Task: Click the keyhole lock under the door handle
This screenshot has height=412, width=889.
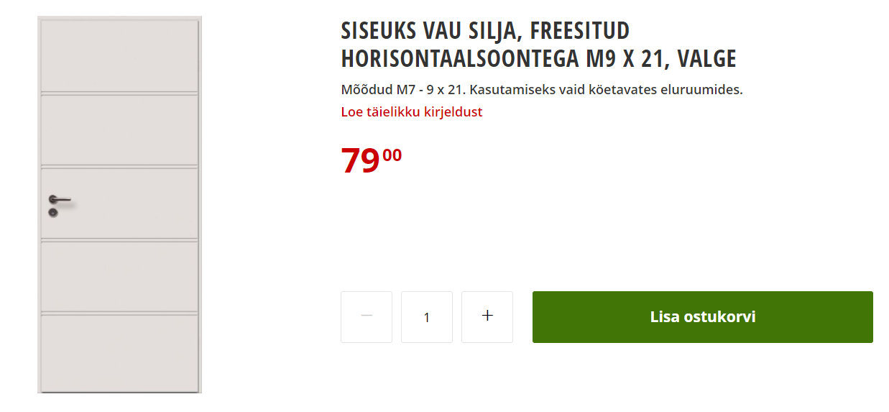Action: (53, 213)
